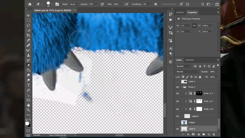Open the Smoothing value dropdown
245x138 pixels.
(x=151, y=4)
